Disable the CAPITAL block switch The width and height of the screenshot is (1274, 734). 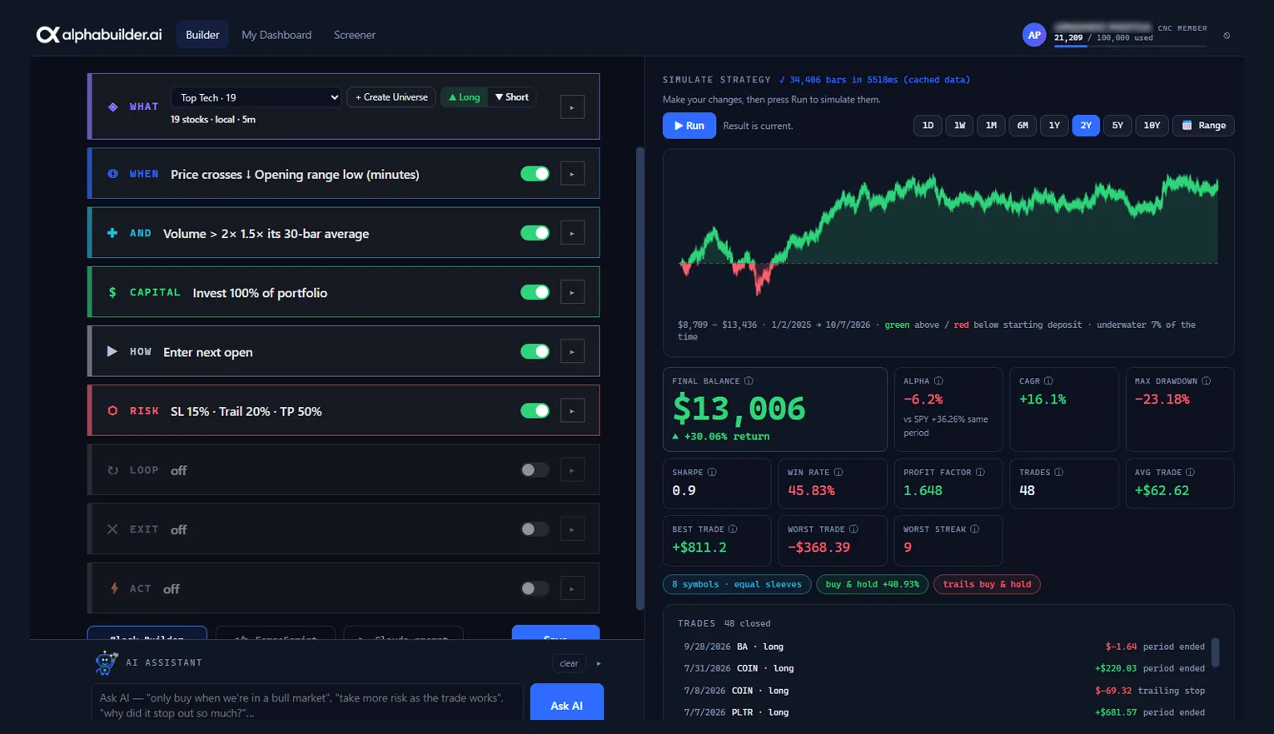pos(535,292)
